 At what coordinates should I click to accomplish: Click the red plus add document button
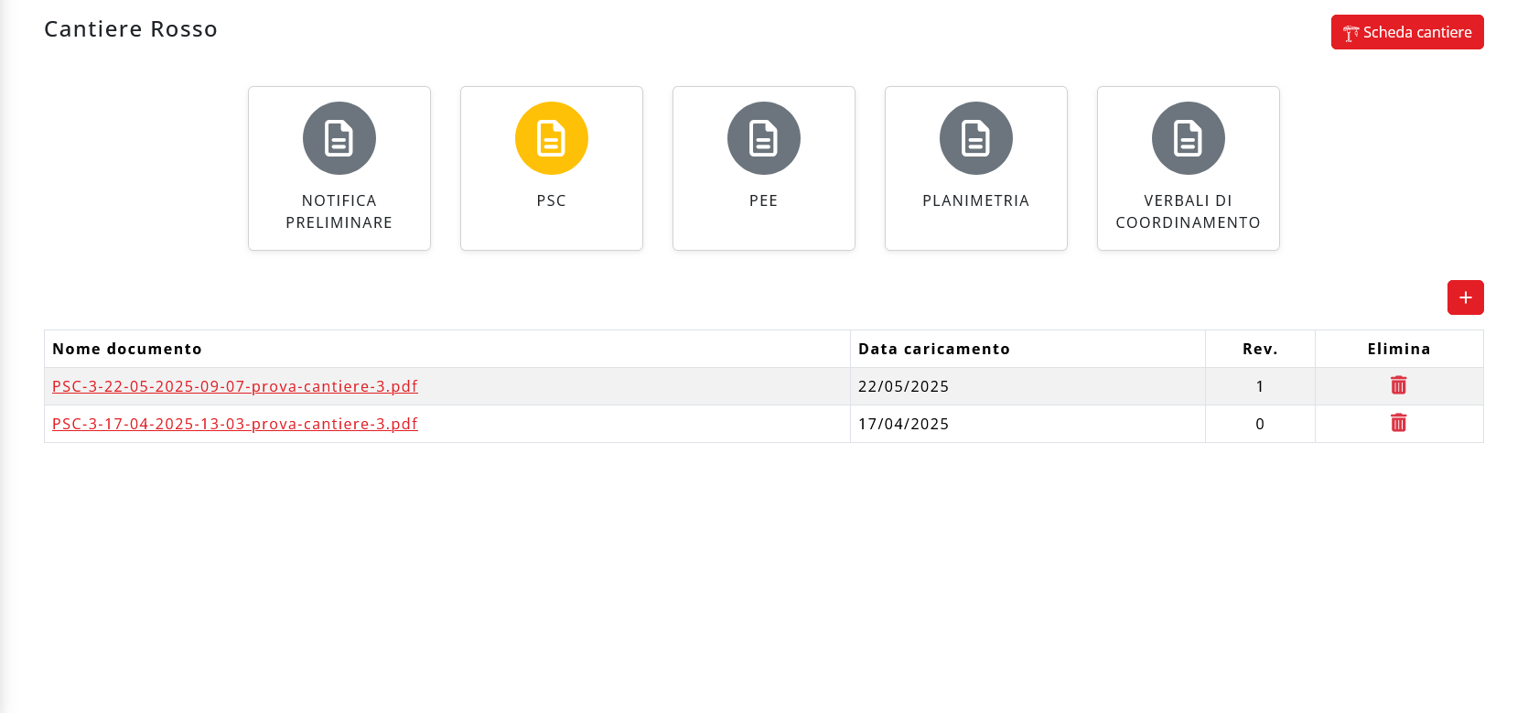(1465, 297)
